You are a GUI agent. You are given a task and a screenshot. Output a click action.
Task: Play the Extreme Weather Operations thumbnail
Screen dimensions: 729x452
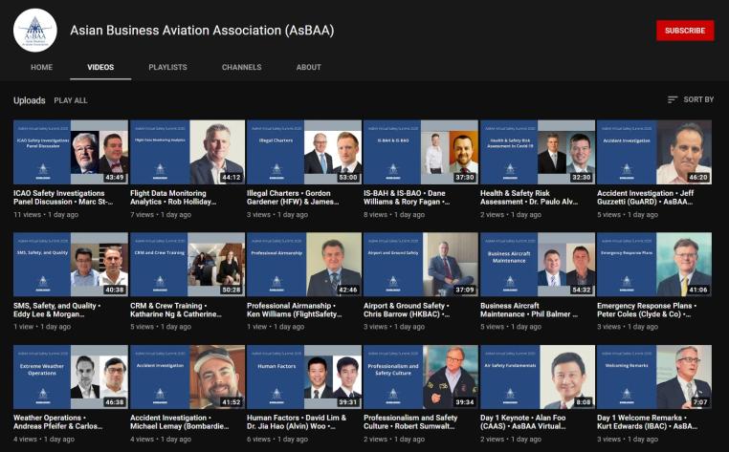[70, 377]
